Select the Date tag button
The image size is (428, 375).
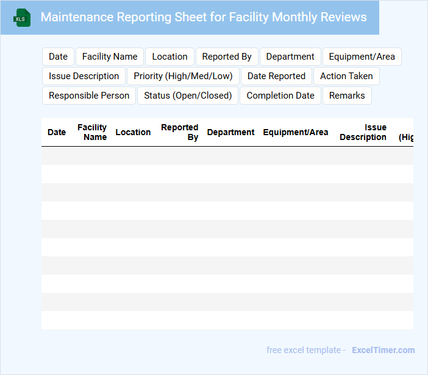(x=58, y=57)
